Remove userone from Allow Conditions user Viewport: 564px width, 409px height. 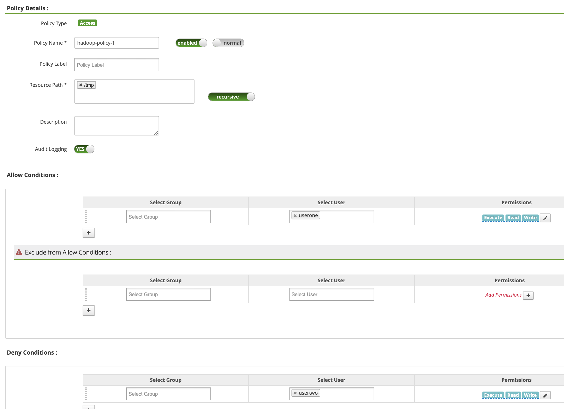click(x=295, y=216)
